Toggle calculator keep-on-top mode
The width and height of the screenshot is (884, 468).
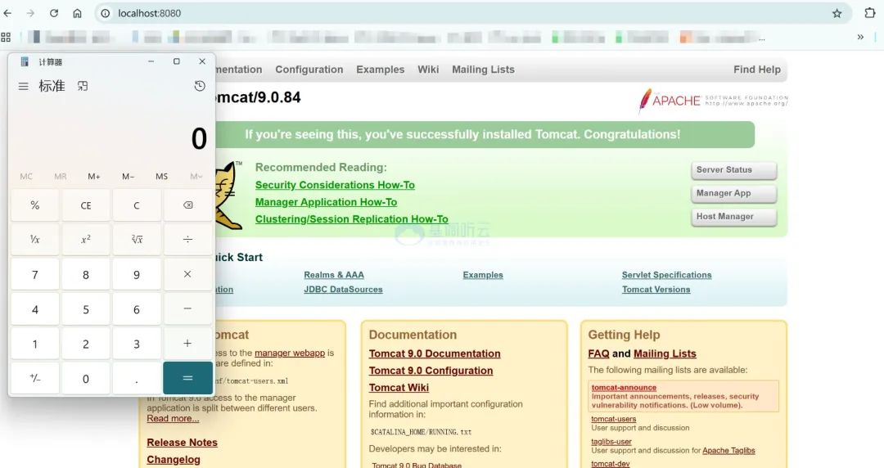(83, 86)
